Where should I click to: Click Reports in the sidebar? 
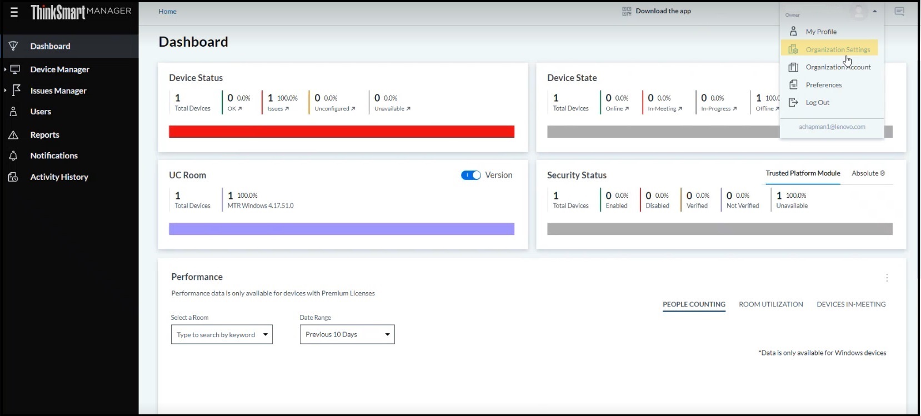pos(44,135)
